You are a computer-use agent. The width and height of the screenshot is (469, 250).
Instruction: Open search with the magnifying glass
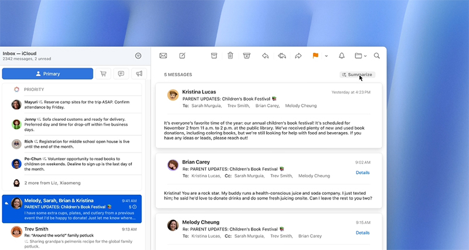coord(377,56)
